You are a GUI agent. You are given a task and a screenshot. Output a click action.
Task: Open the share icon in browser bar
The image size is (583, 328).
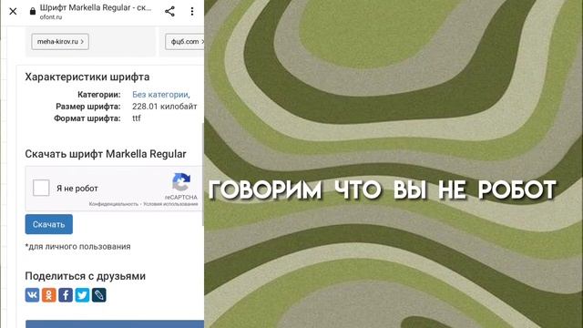[169, 12]
